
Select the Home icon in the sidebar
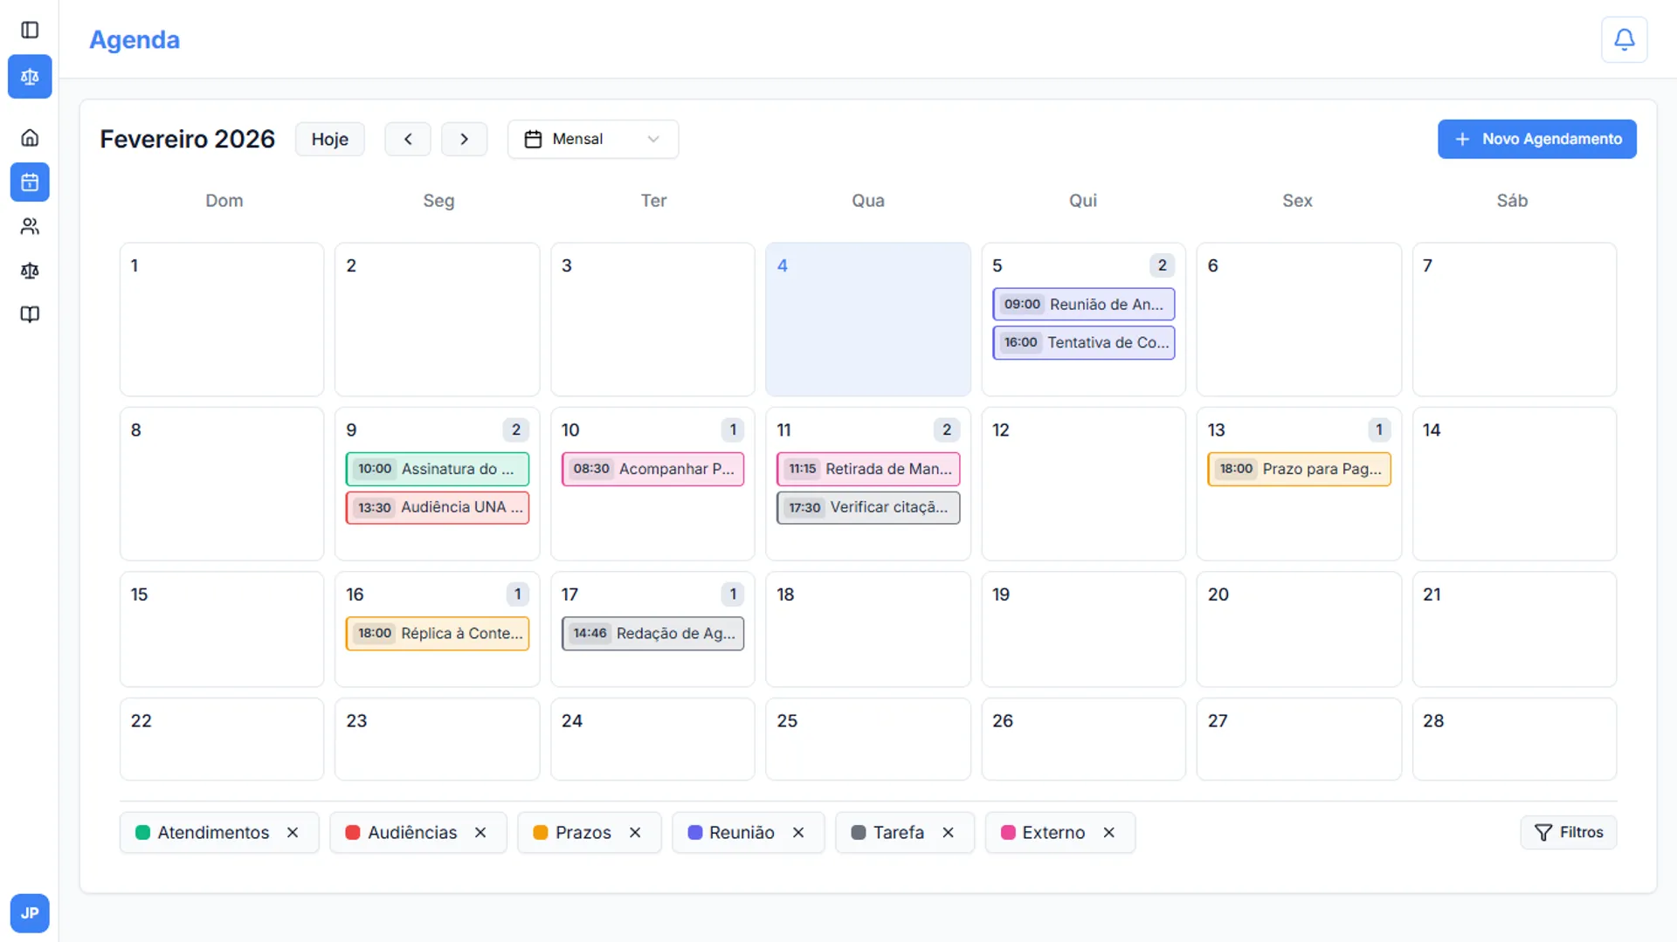pyautogui.click(x=30, y=137)
